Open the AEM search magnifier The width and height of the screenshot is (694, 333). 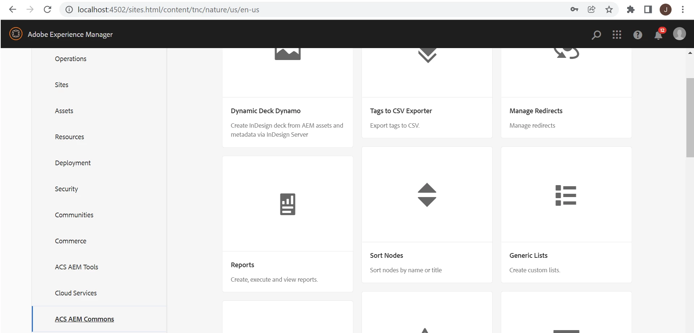596,35
